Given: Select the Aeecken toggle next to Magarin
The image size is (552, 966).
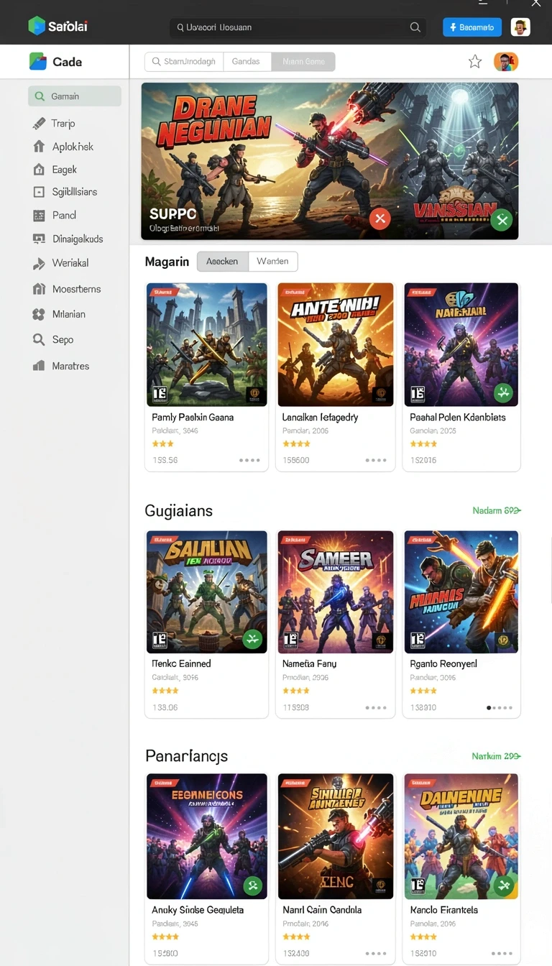Looking at the screenshot, I should (223, 262).
